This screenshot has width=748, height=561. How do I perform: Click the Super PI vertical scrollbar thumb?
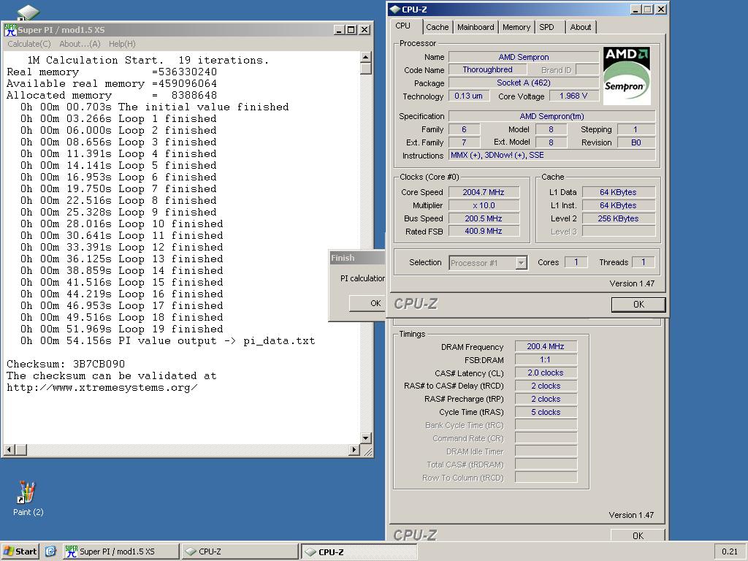coord(365,69)
